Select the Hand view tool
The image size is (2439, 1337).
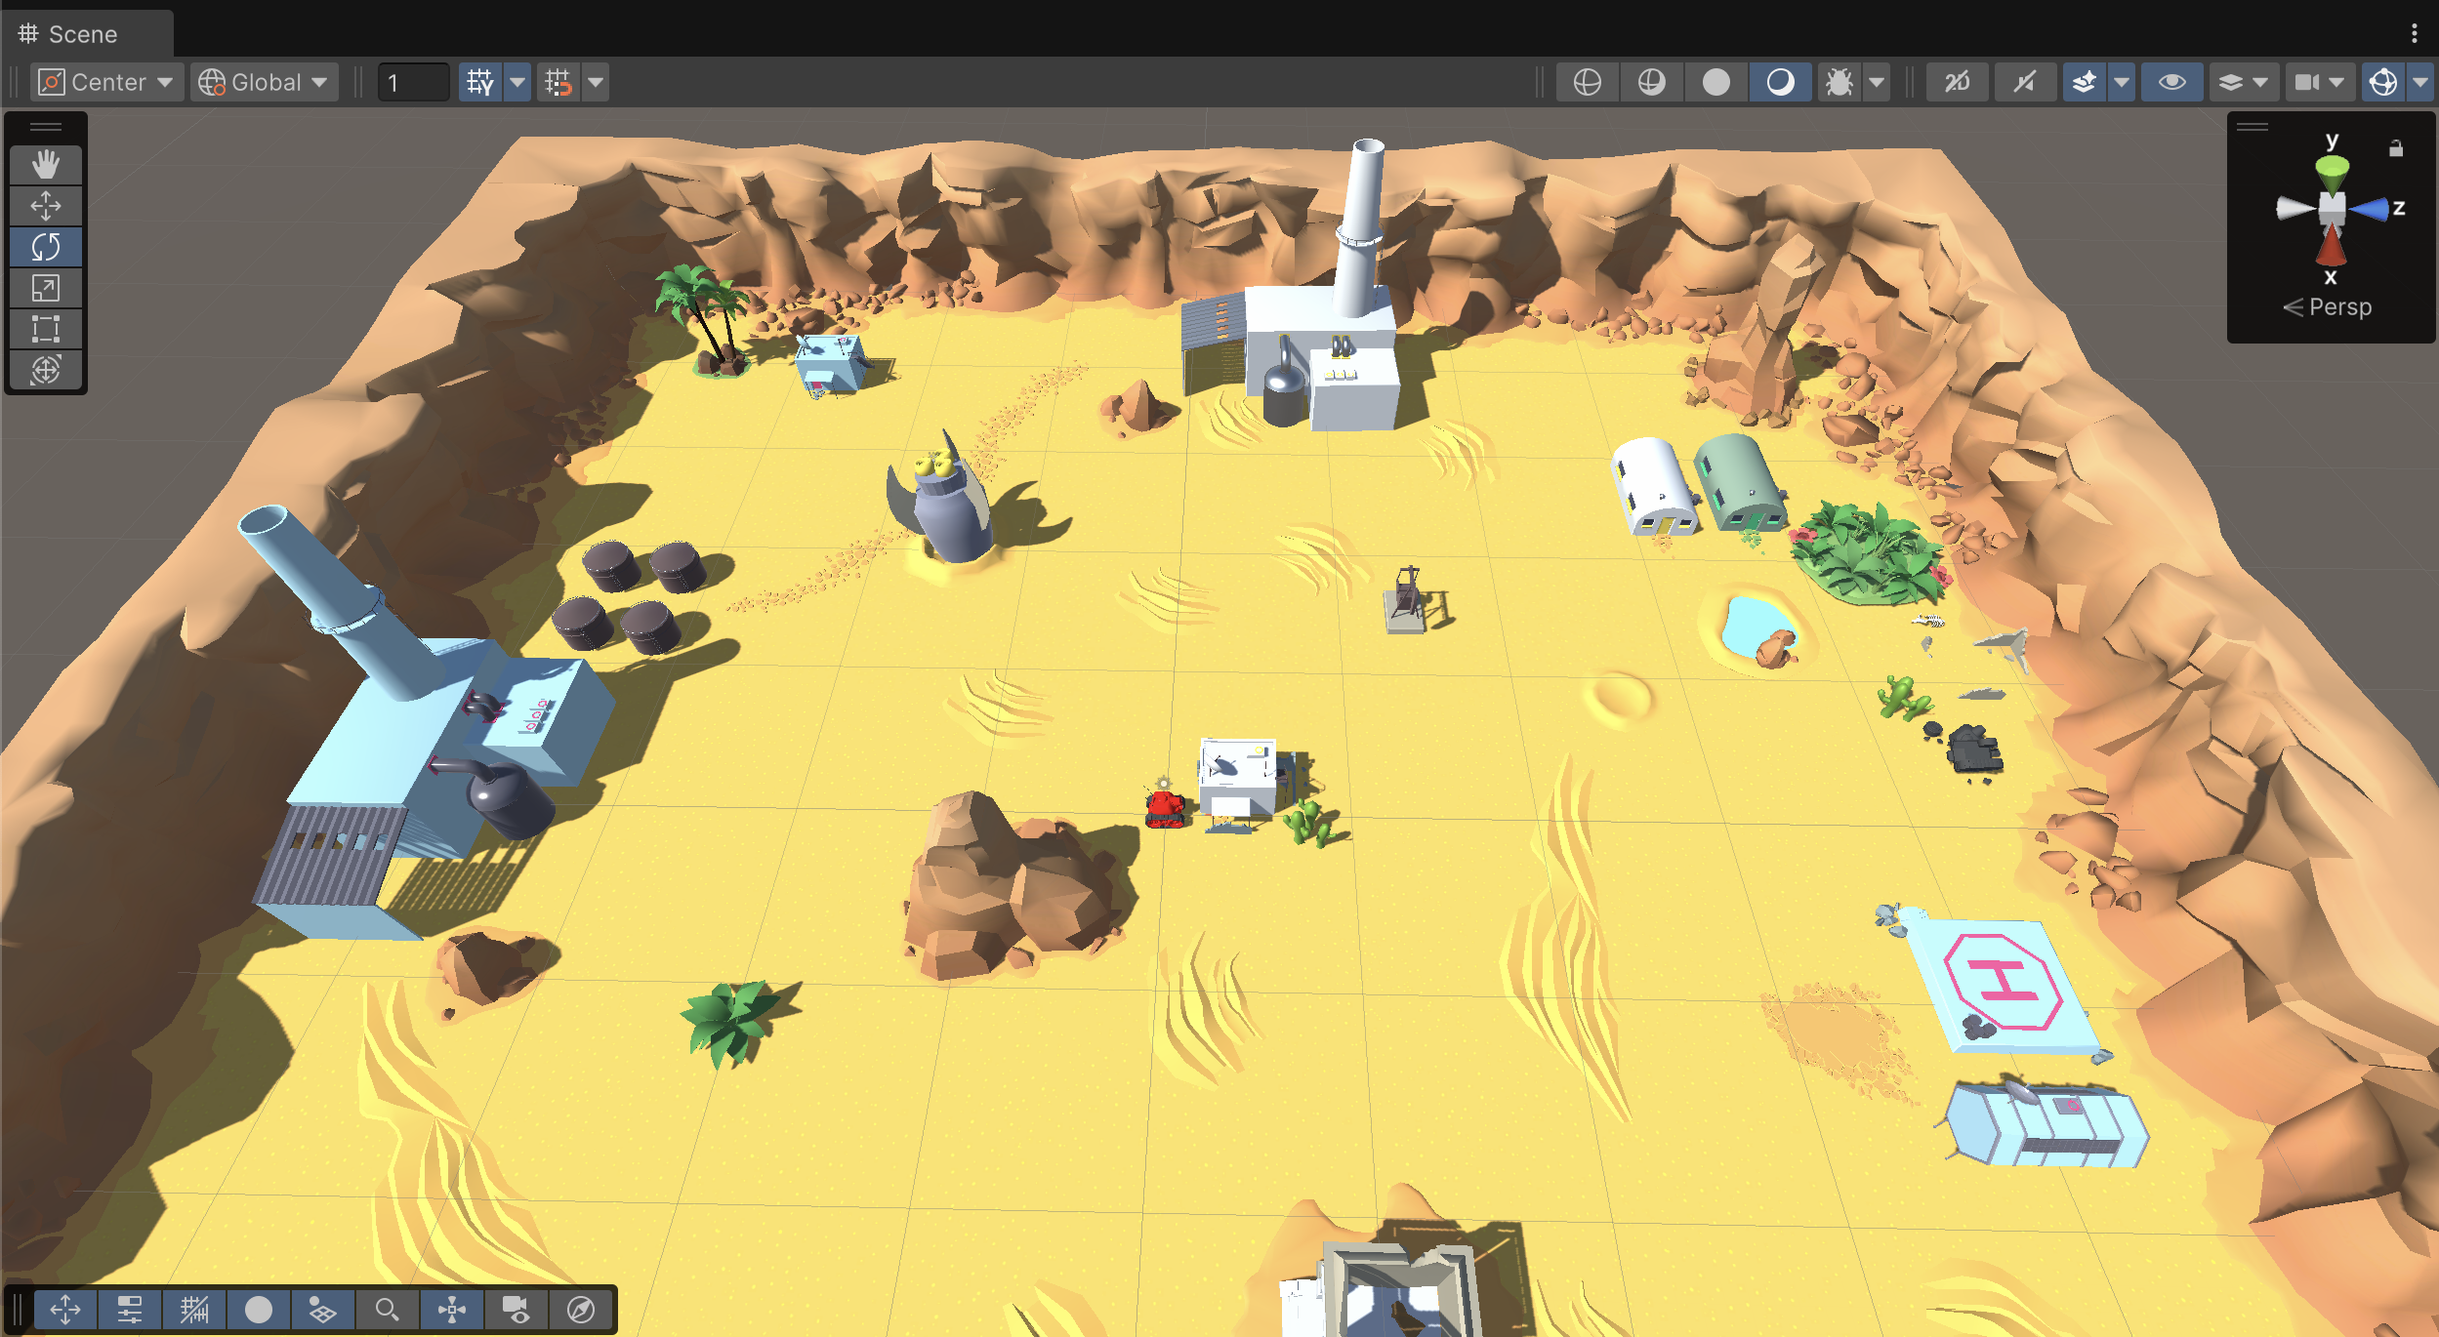45,165
